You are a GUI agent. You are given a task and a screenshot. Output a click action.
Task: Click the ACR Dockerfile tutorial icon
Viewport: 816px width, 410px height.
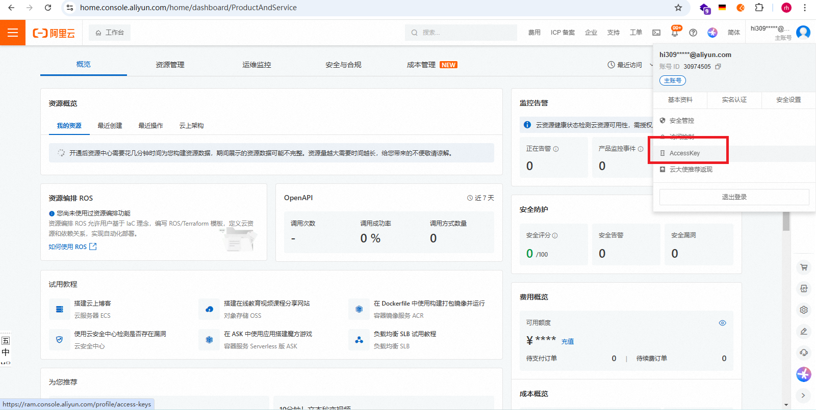(x=359, y=309)
